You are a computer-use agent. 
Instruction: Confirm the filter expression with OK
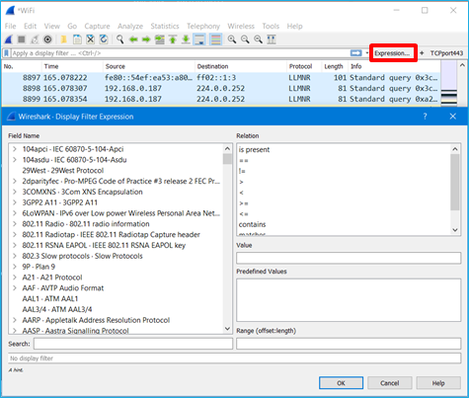pyautogui.click(x=341, y=383)
